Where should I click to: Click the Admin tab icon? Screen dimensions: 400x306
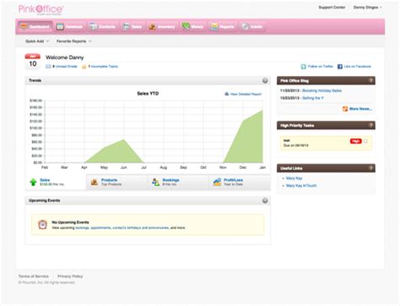point(246,27)
